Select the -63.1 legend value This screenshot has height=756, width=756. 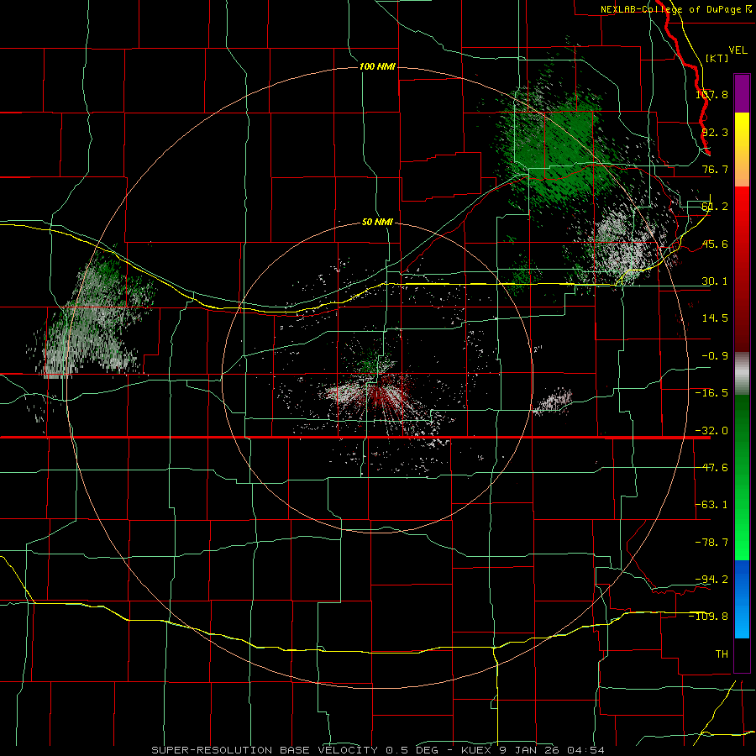711,505
